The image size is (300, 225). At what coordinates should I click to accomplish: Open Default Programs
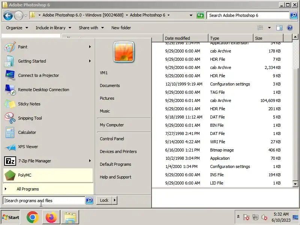pos(115,164)
